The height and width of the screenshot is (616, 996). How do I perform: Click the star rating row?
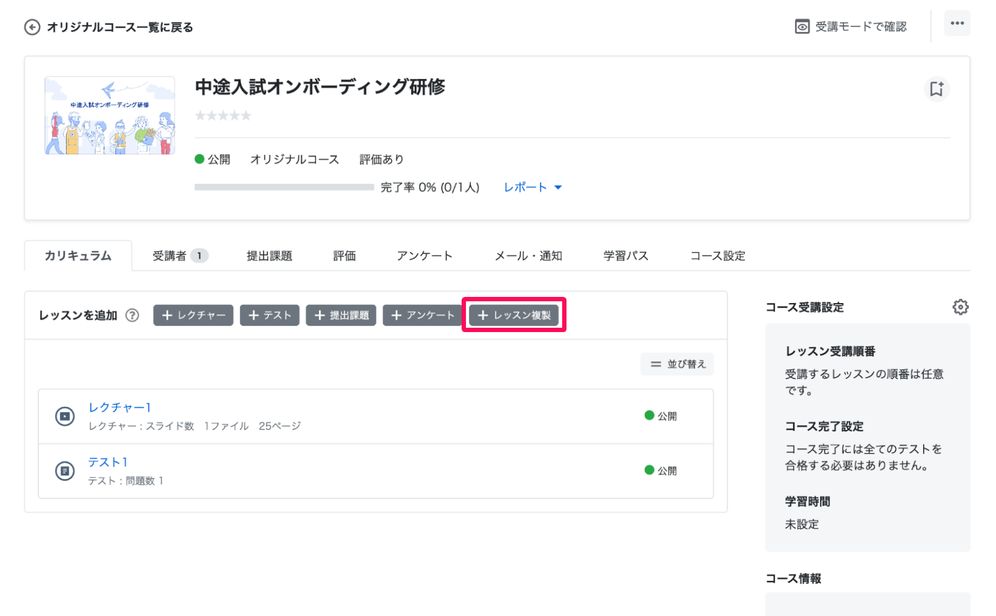[223, 115]
